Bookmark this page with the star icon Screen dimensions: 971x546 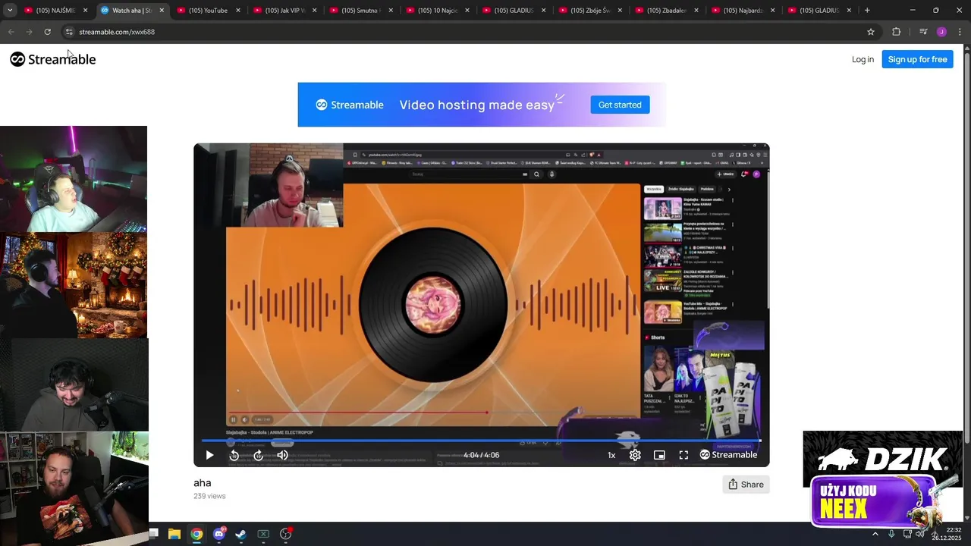tap(871, 32)
